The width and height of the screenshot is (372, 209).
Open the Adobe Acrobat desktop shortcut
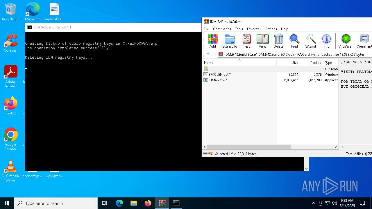(x=11, y=77)
